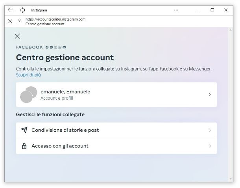
Task: View site info via the lock icon
Action: (19, 21)
